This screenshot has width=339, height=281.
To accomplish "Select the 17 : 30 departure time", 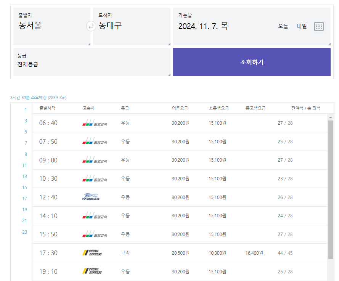I will point(48,253).
